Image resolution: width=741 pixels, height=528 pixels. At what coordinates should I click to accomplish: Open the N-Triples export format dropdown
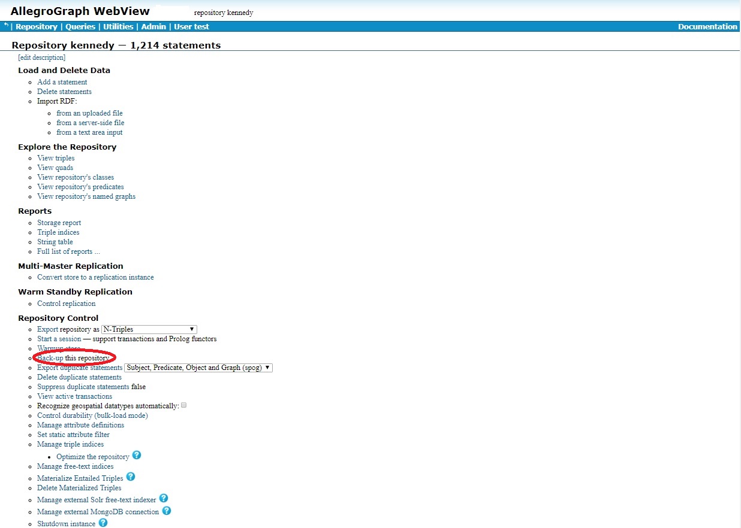(149, 329)
